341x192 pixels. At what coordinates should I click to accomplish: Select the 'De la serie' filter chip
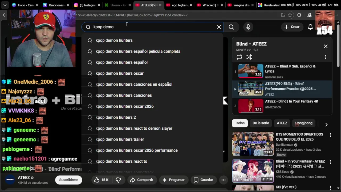click(x=261, y=123)
